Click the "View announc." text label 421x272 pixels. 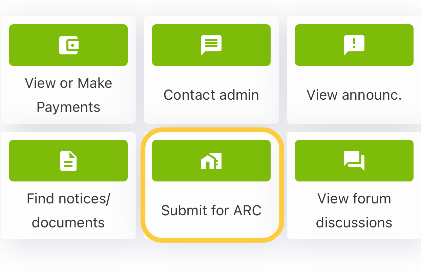point(354,95)
